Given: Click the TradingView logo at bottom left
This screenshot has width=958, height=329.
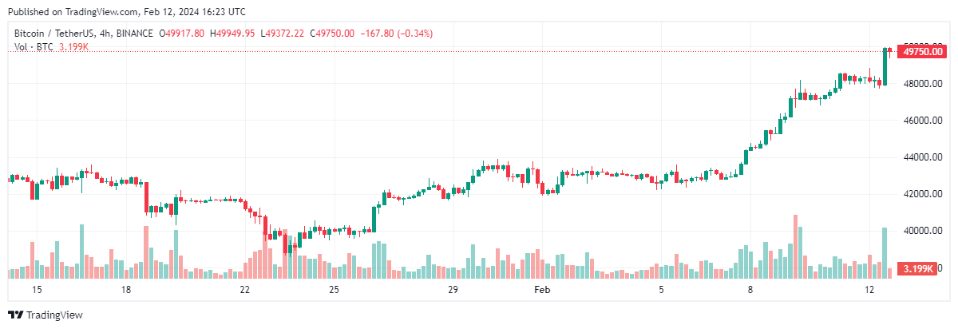Looking at the screenshot, I should 46,315.
